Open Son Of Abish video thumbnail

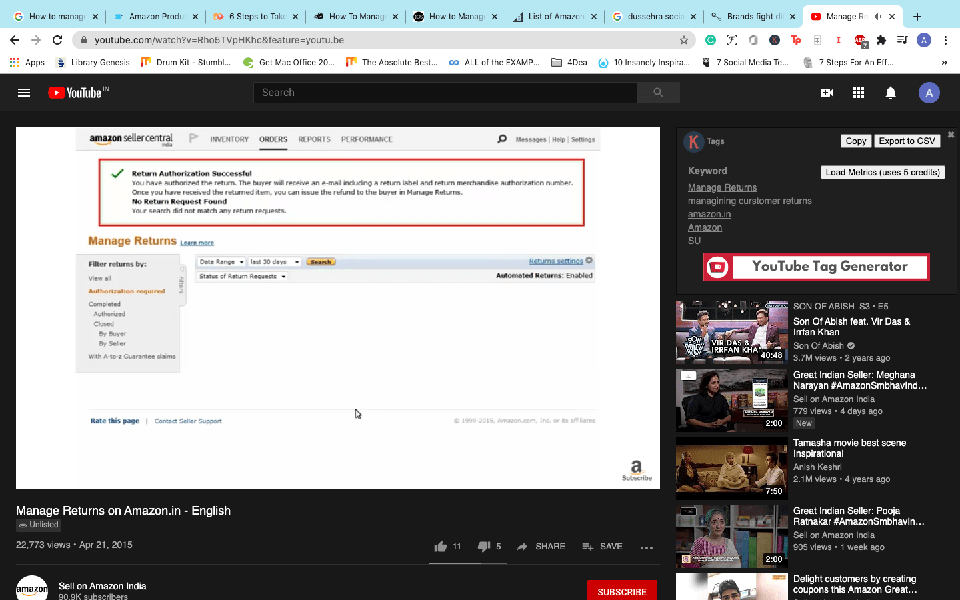tap(731, 332)
